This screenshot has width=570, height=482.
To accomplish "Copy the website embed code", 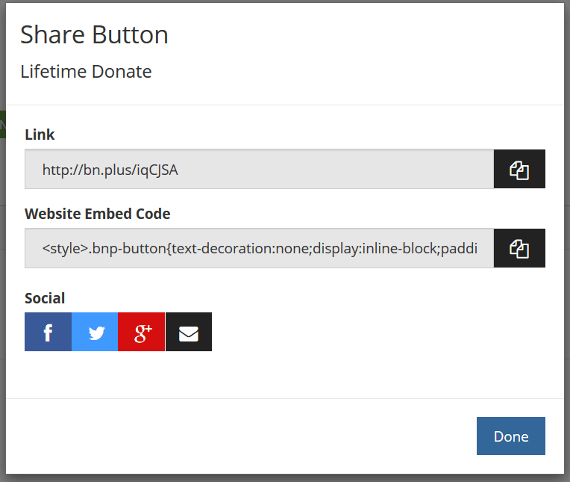I will (x=519, y=248).
